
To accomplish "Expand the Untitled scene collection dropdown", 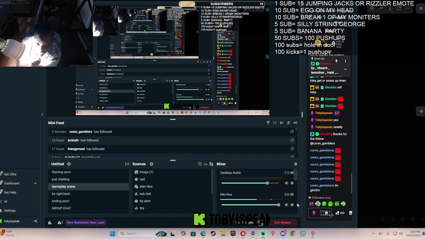I will [49, 164].
